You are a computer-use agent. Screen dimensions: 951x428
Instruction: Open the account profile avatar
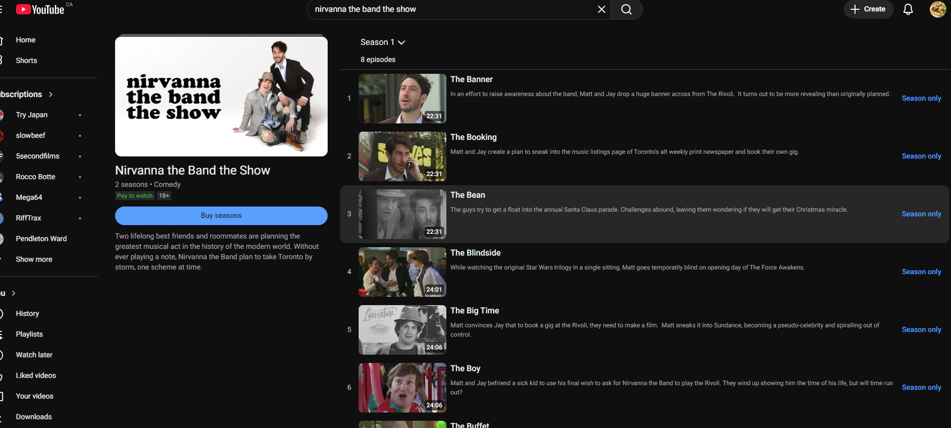[938, 9]
